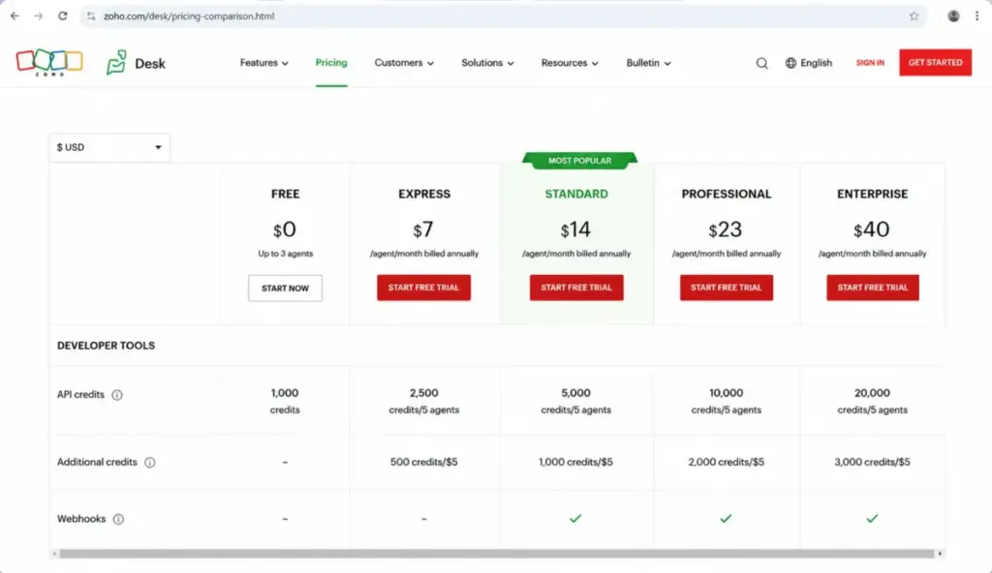The height and width of the screenshot is (573, 992).
Task: Click the scrollbar left arrow
Action: [54, 554]
